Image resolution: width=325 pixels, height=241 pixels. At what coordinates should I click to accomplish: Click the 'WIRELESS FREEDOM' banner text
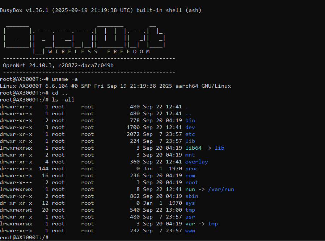(99, 51)
